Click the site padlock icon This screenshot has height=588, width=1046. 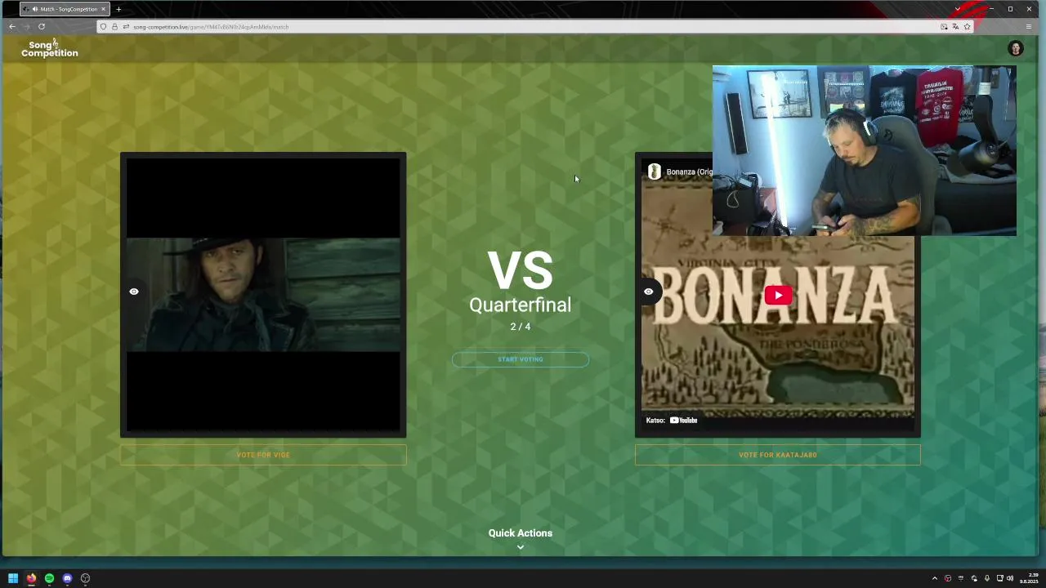coord(114,27)
